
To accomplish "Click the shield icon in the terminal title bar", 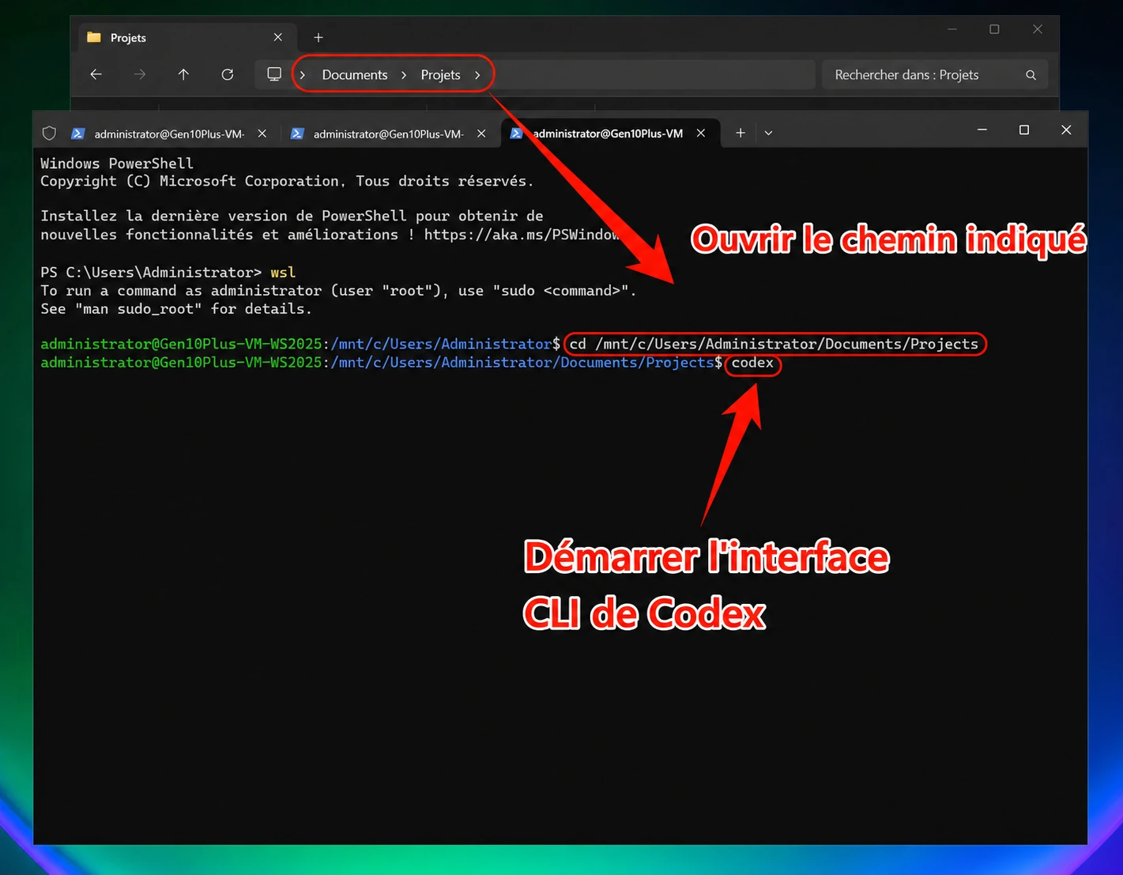I will click(x=49, y=134).
